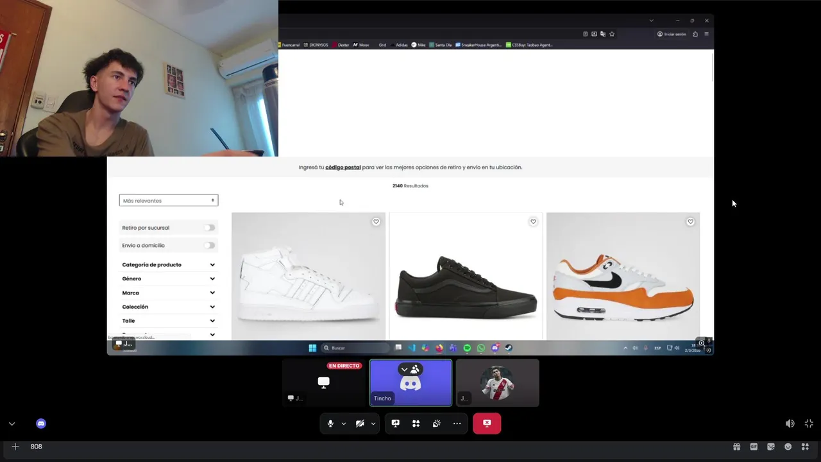Open the emoji picker
821x462 pixels.
[788, 447]
